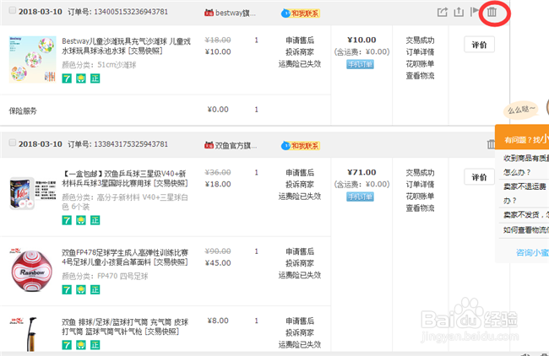The height and width of the screenshot is (356, 549).
Task: Click the shield guarantee icon under 双鱼FP478足球 item
Action: tap(81, 289)
